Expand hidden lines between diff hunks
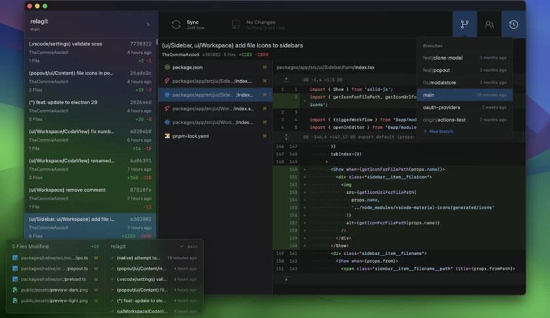Screen dimensions: 550x318 point(286,137)
